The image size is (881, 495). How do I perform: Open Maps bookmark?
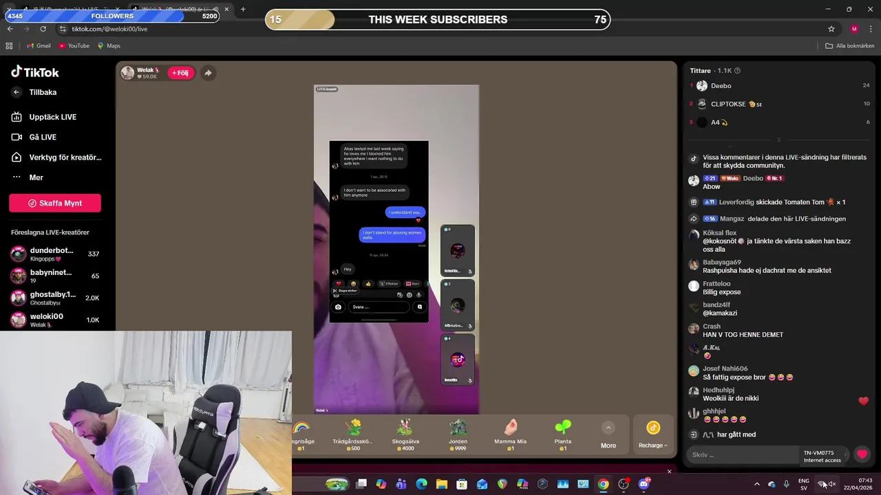109,46
